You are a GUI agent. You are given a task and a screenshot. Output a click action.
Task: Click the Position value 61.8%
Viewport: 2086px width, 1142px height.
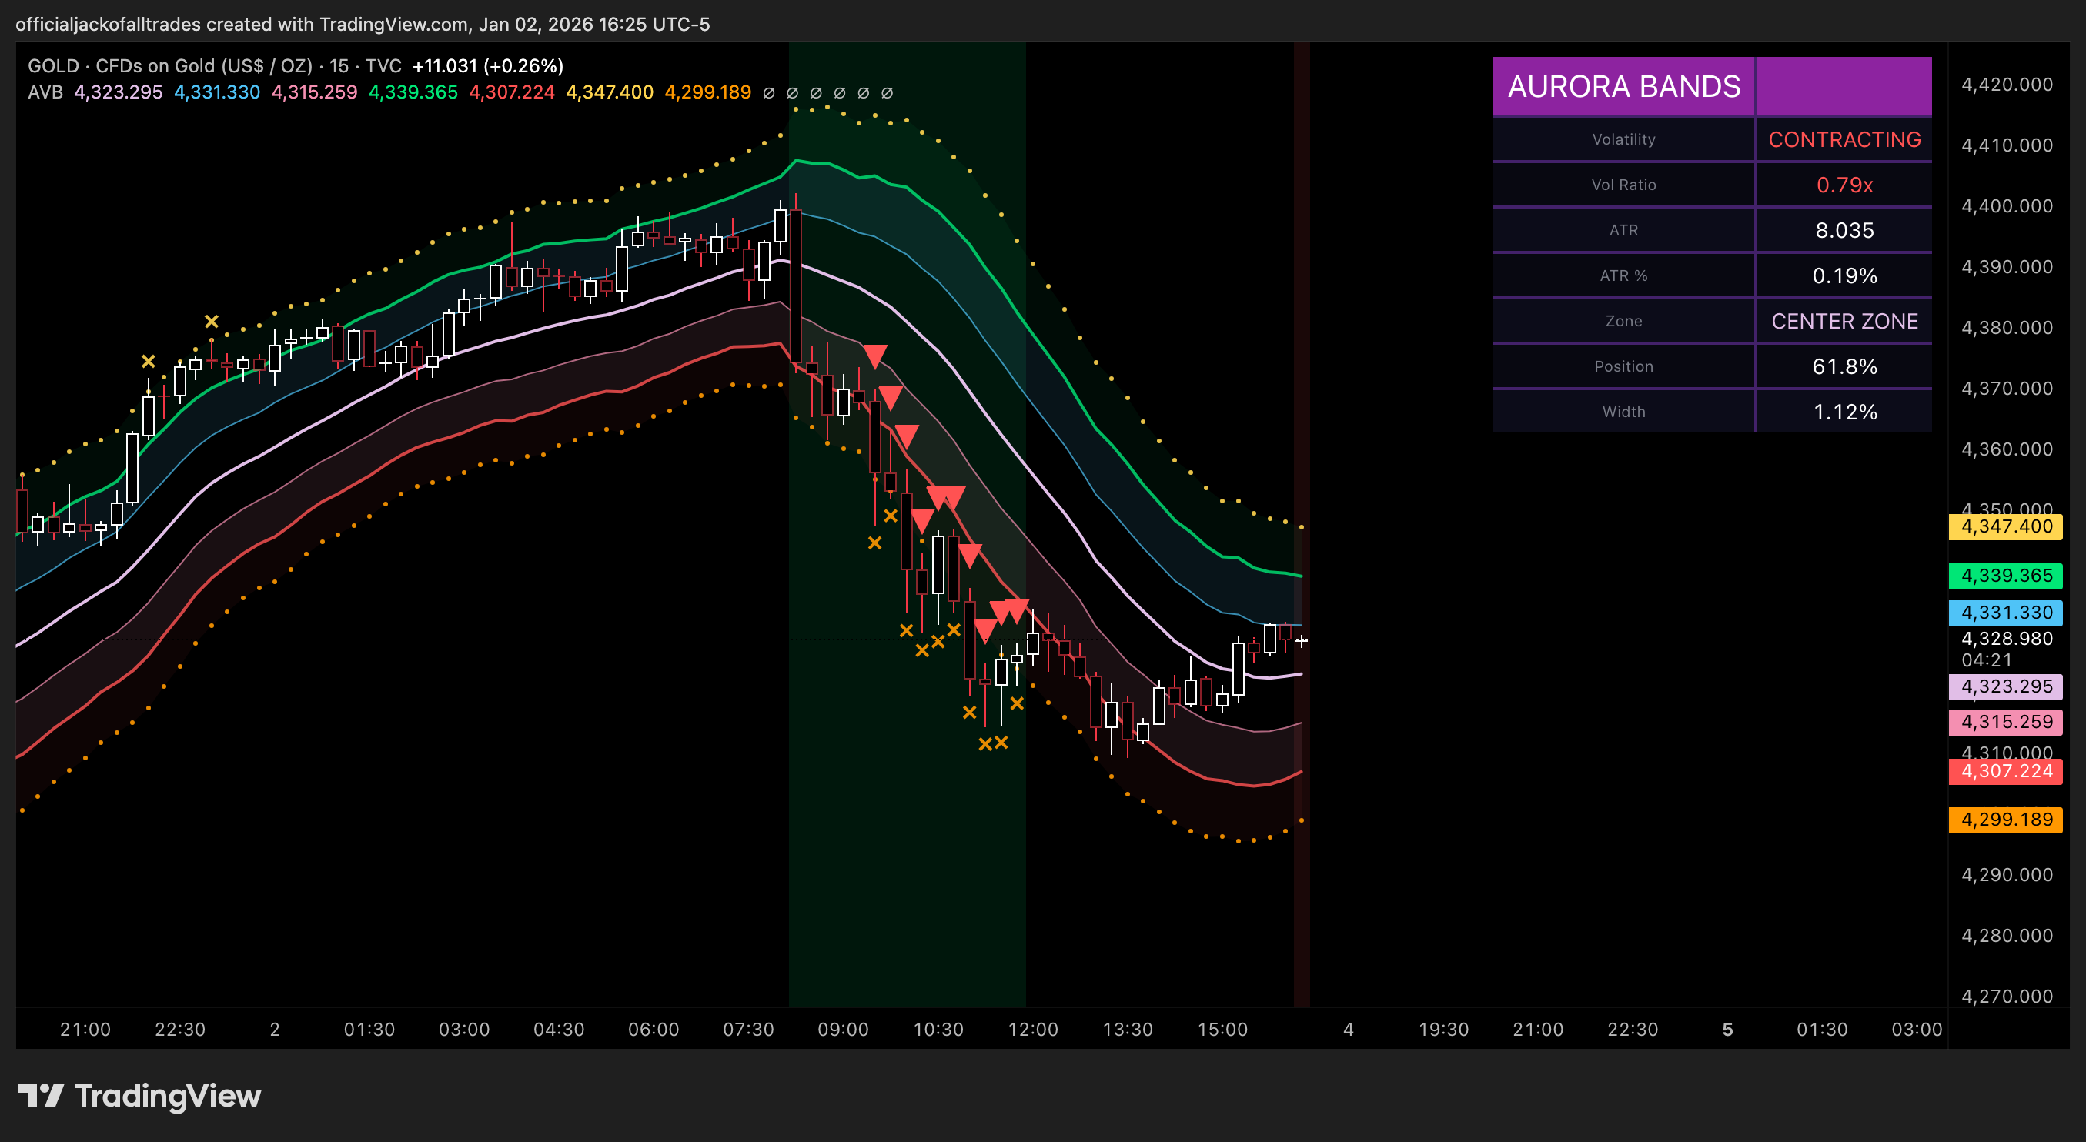[x=1844, y=366]
